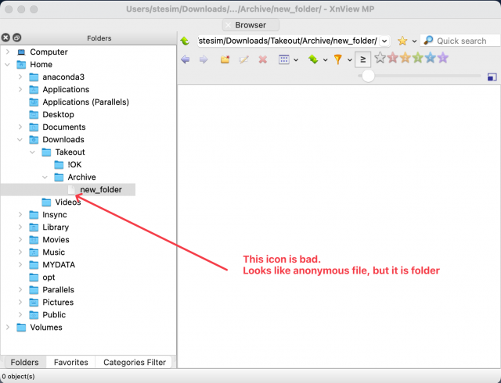Select the orange two-star rating filter
The width and height of the screenshot is (501, 383).
click(x=405, y=58)
